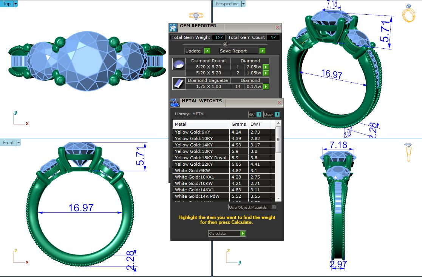Collapse Gem Reporter using the up-arrow handle
Screen dimensions: 422x277
225,44
